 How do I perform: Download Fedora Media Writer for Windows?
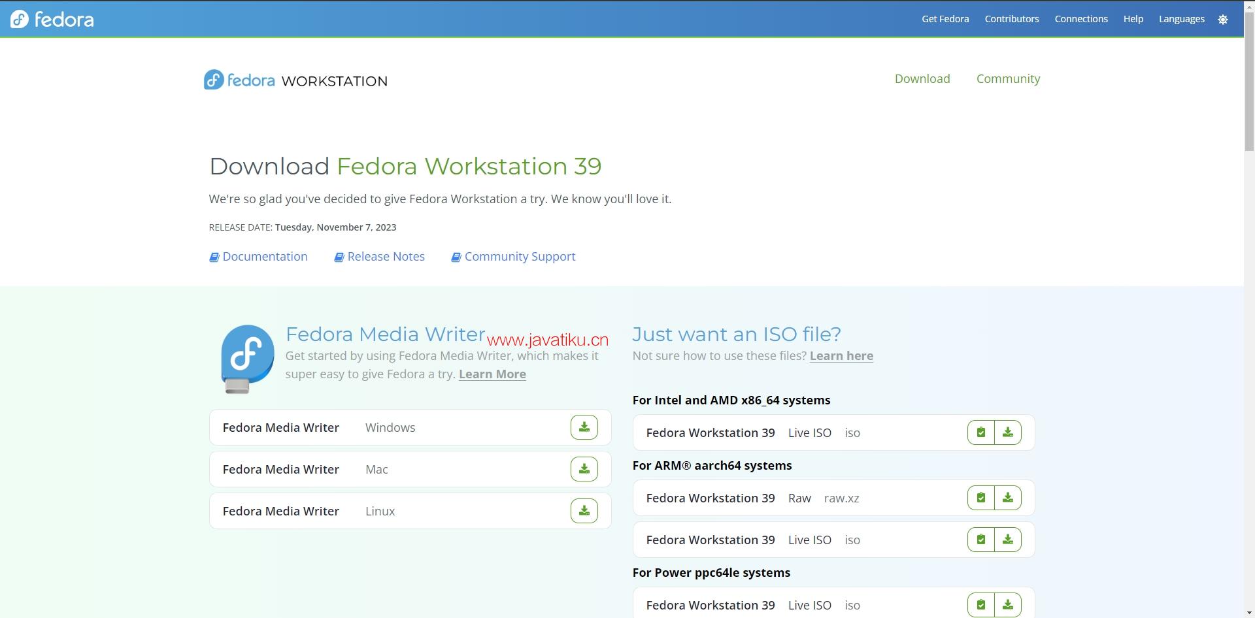(584, 427)
